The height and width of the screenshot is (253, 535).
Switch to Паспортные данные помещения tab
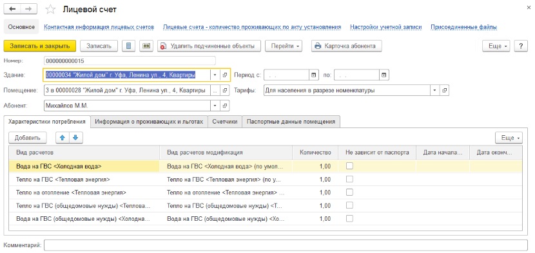(x=291, y=122)
